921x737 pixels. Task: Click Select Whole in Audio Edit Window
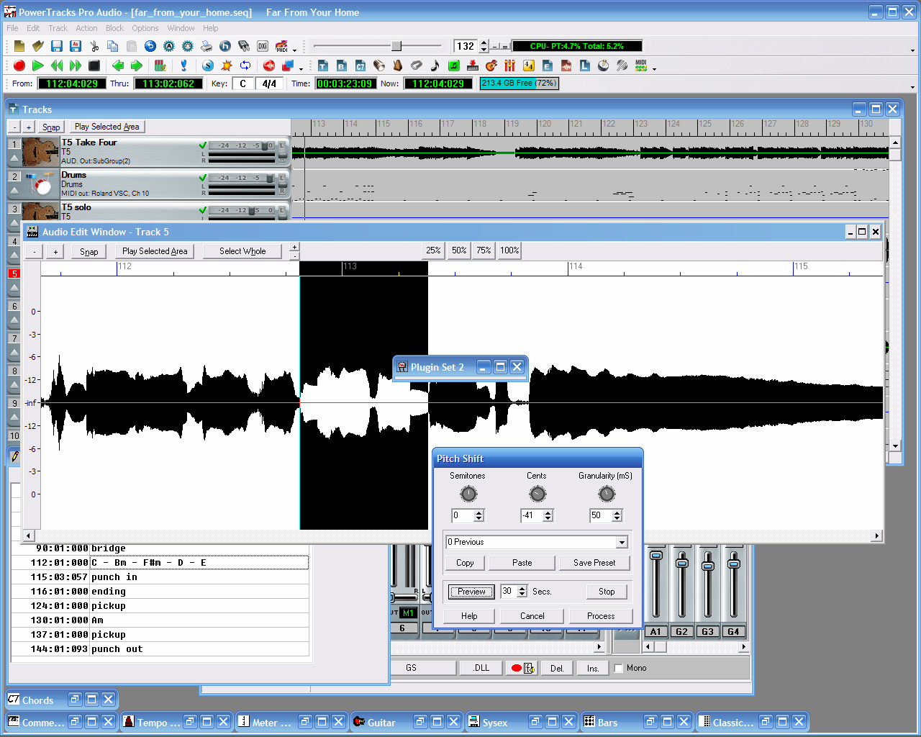point(242,251)
